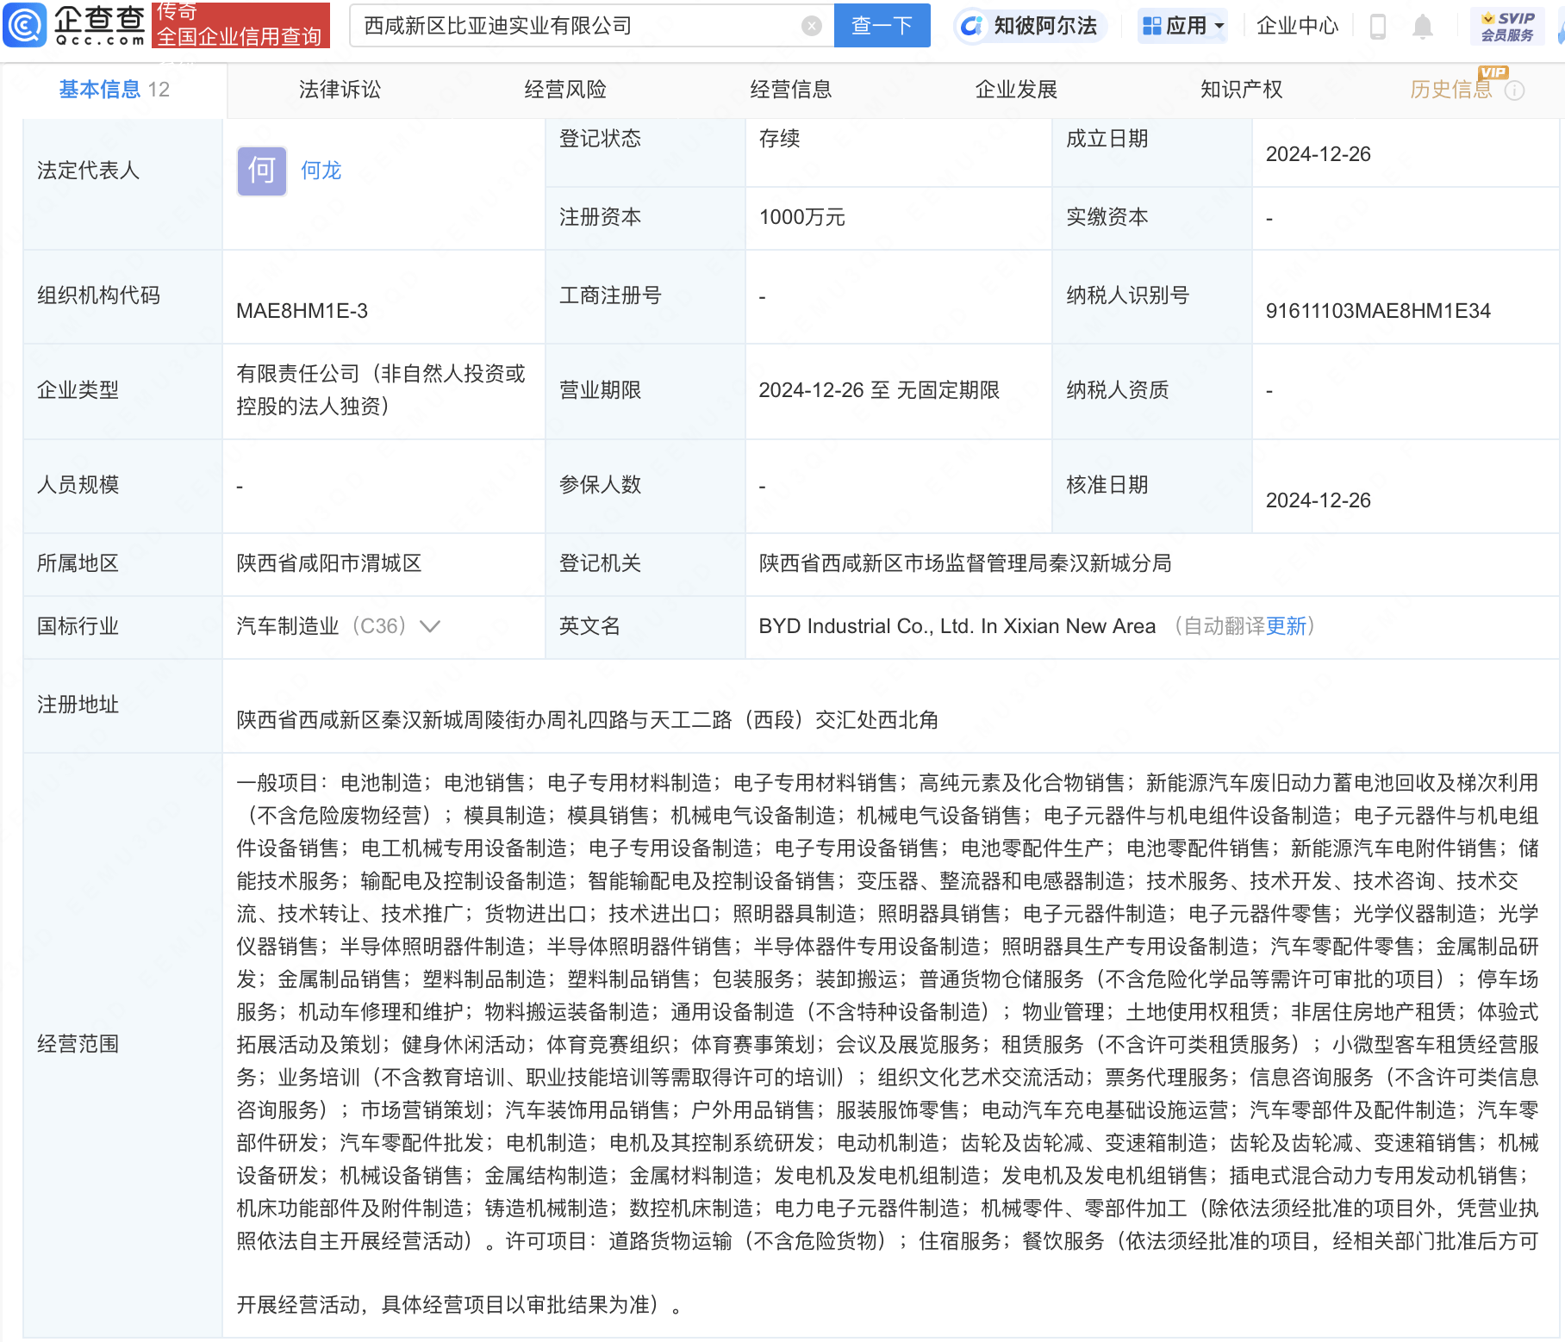Click the 注册地址 row label
Image resolution: width=1565 pixels, height=1342 pixels.
point(78,705)
